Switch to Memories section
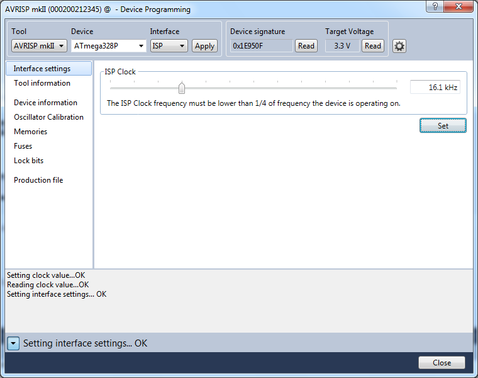This screenshot has width=478, height=378. (30, 132)
